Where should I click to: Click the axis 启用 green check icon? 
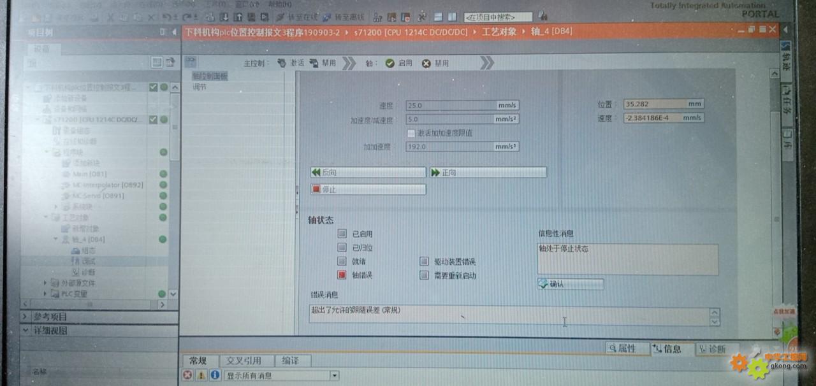click(x=390, y=63)
